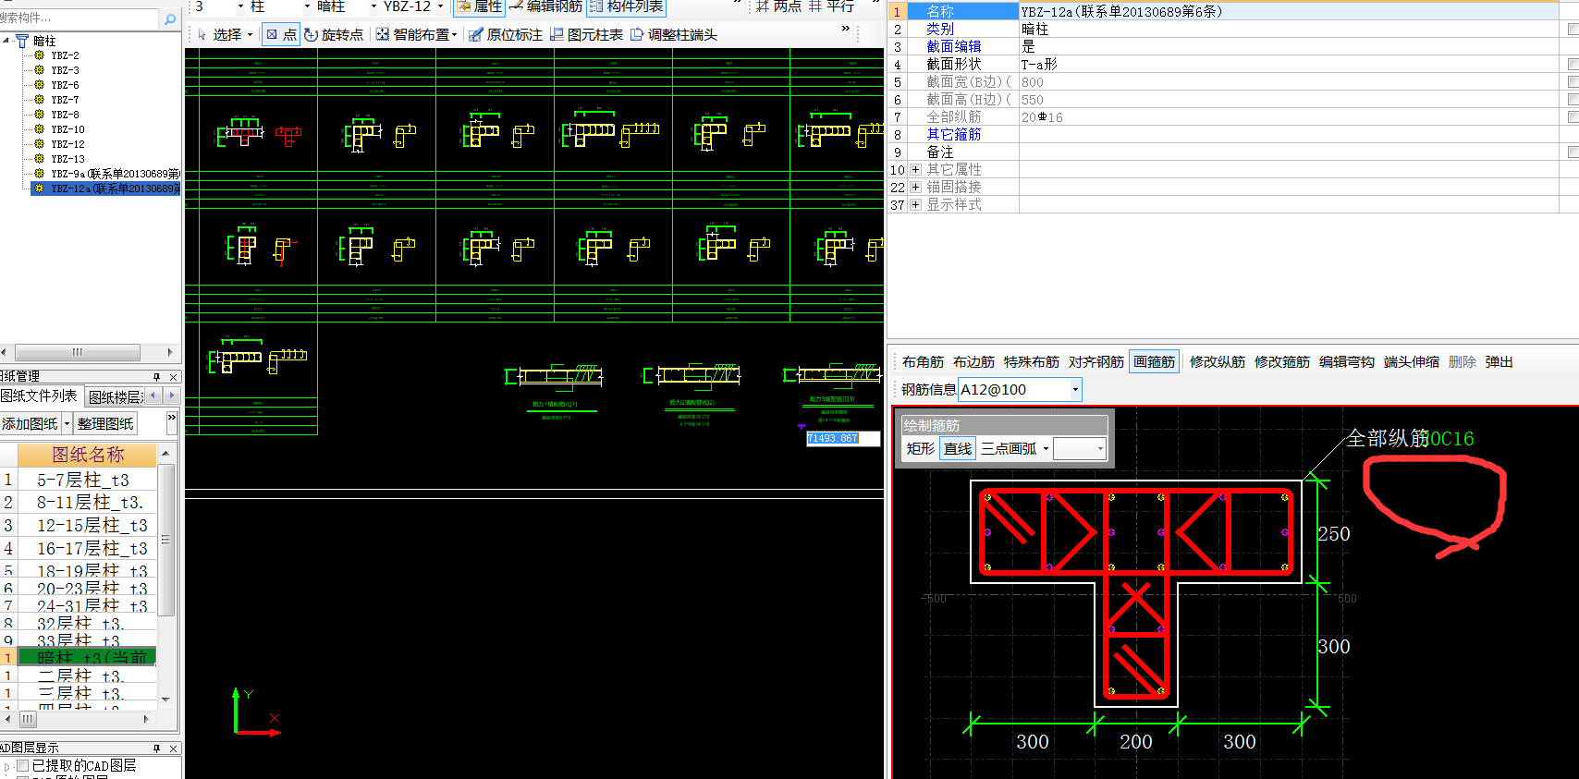Select the 对齐钢筋 align rebar command

pyautogui.click(x=1096, y=362)
